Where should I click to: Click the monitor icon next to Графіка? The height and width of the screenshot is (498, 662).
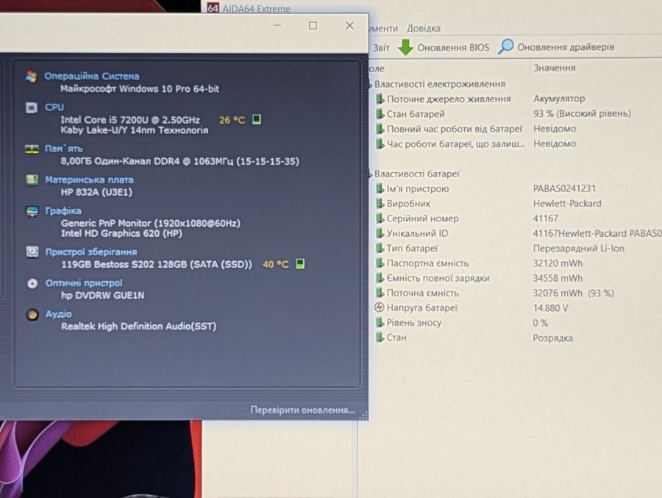32,211
